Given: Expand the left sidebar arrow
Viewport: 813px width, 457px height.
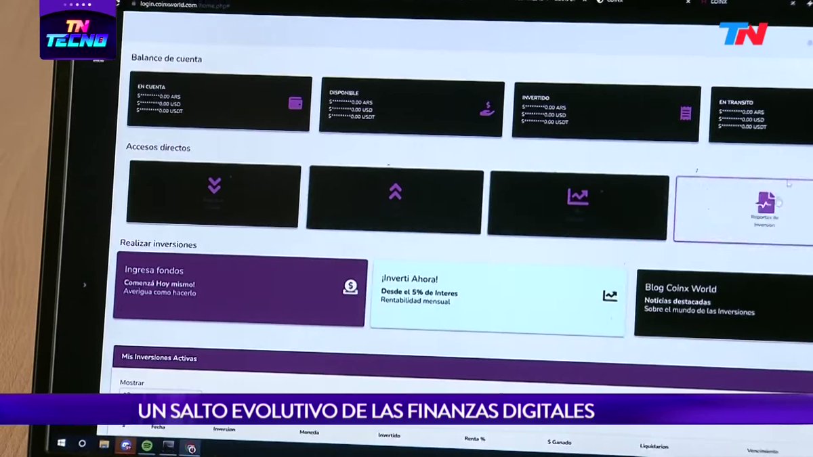Looking at the screenshot, I should (x=85, y=285).
